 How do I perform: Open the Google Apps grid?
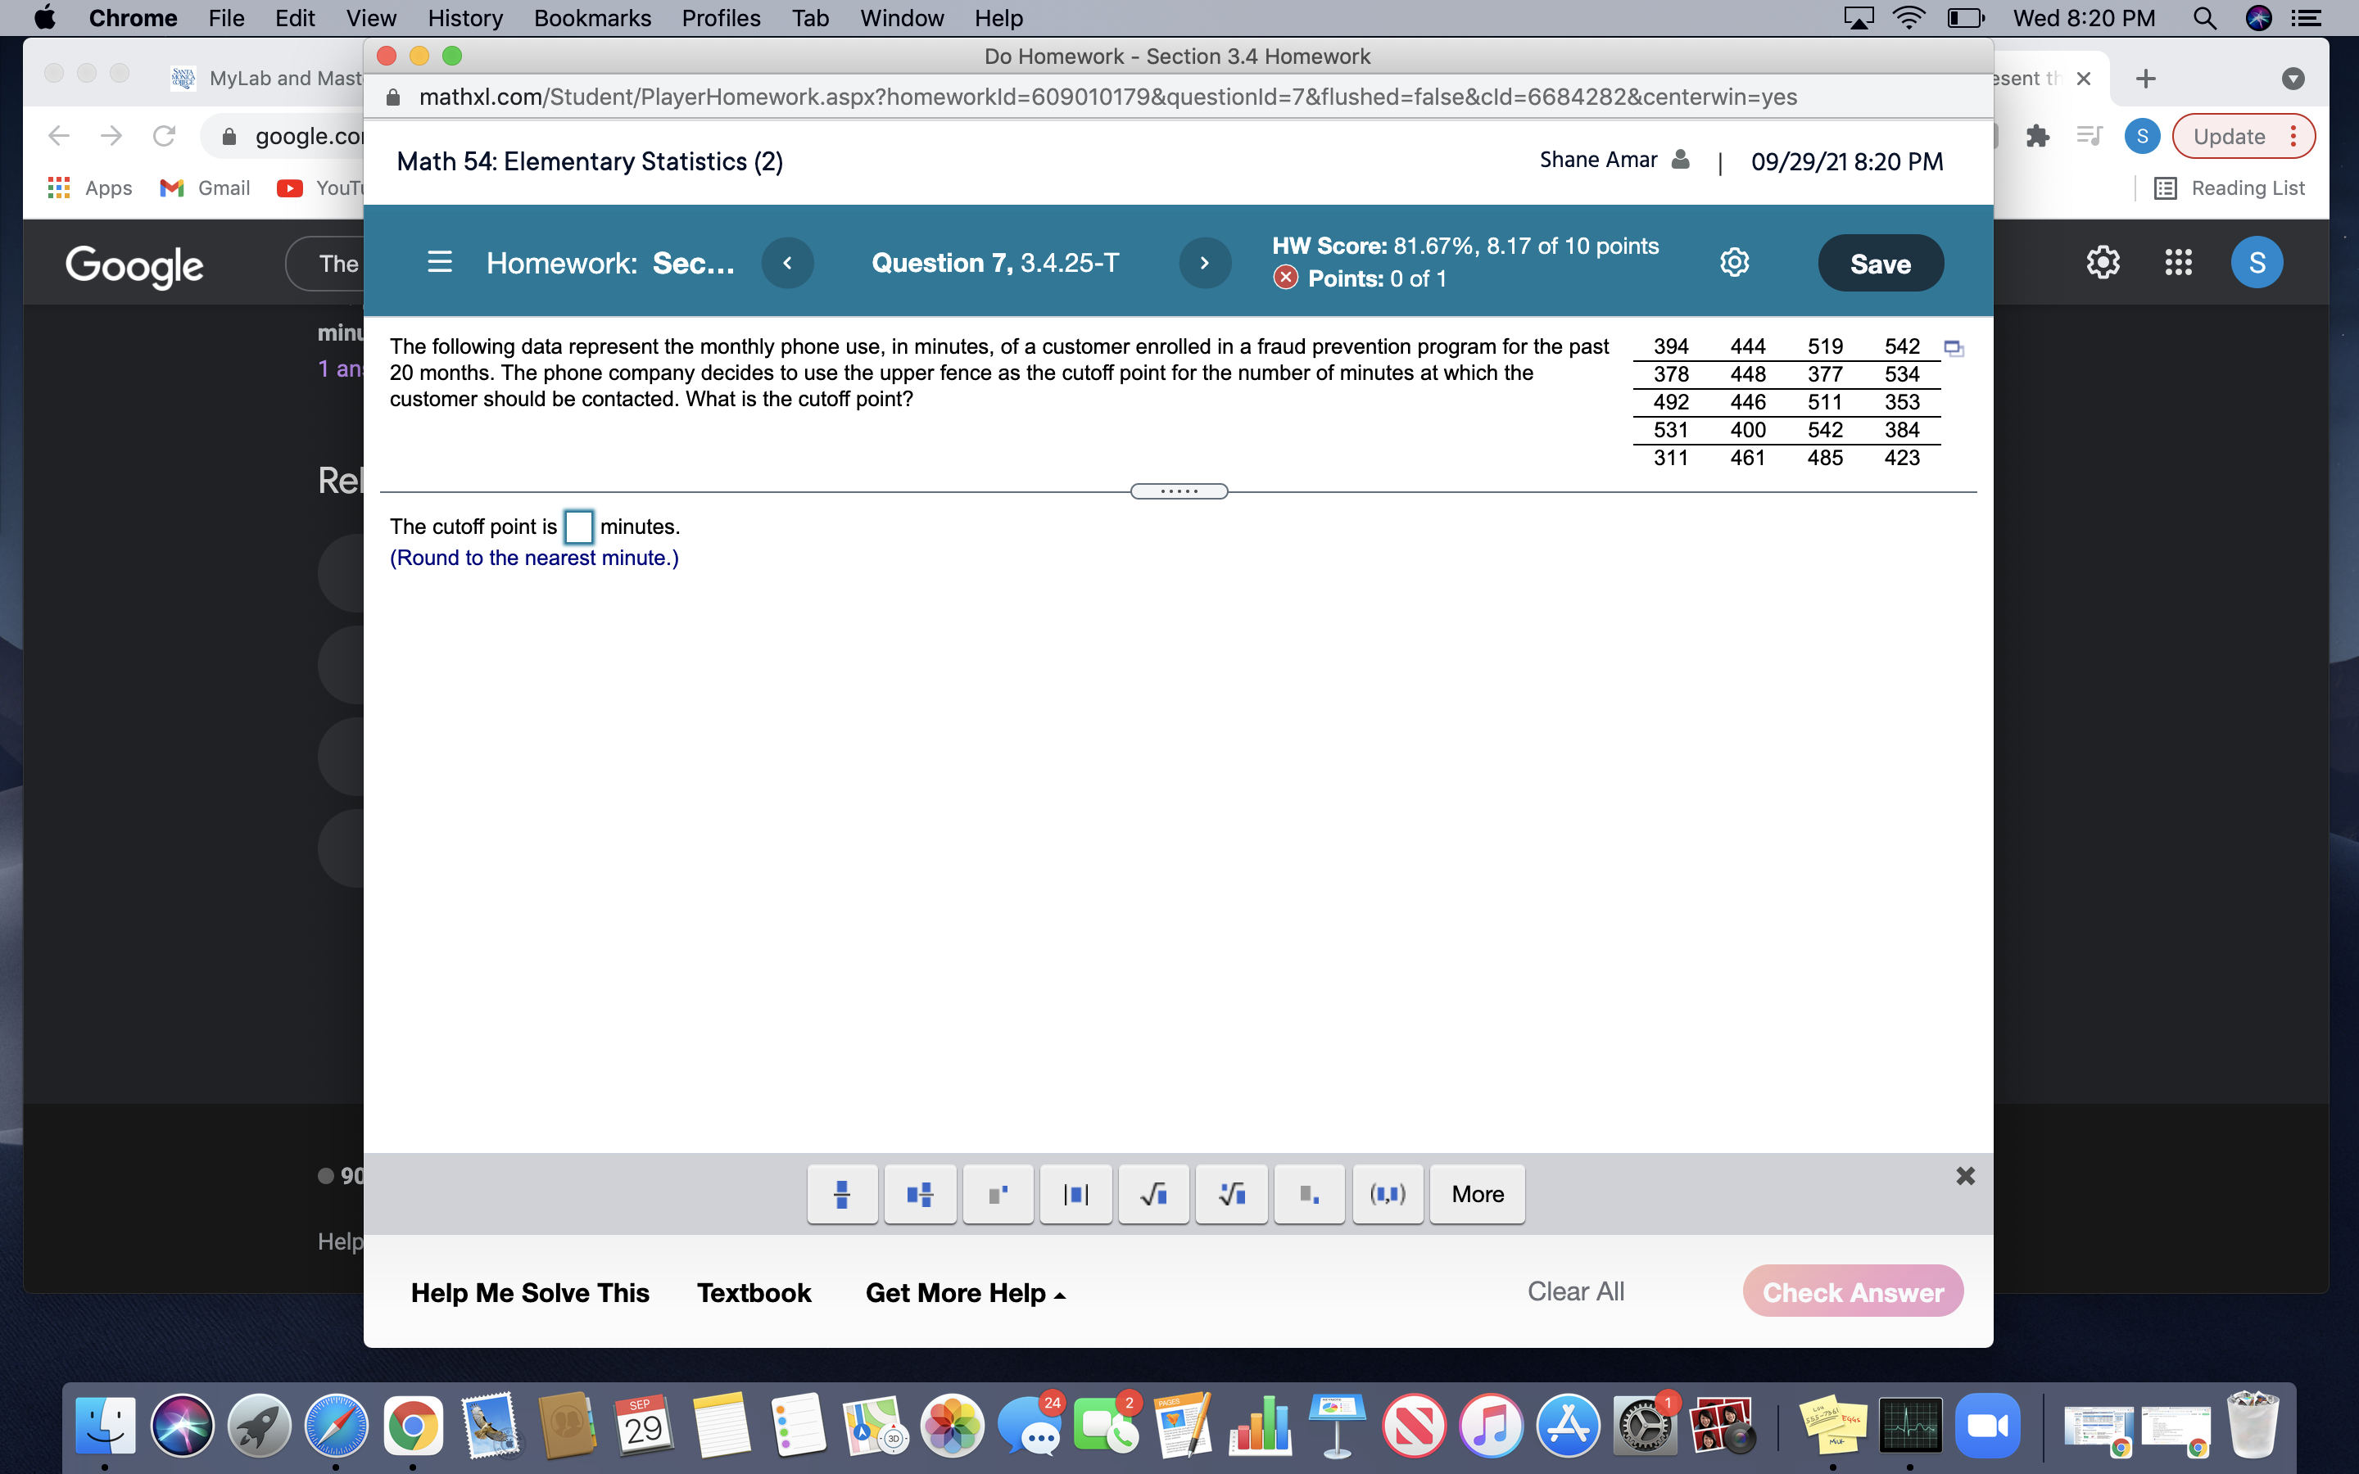coord(2180,261)
